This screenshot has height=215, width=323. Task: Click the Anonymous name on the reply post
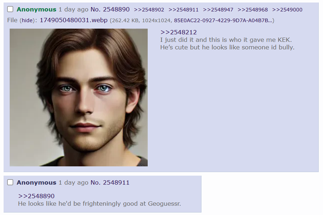pos(37,182)
